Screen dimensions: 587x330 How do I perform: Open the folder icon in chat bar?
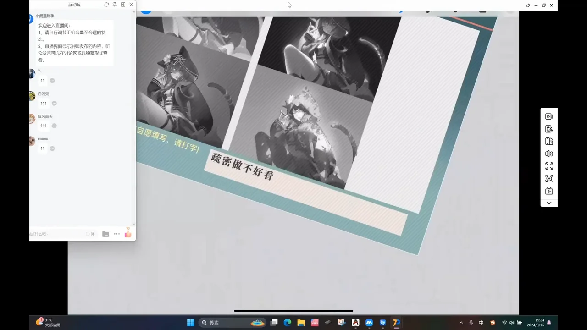pyautogui.click(x=105, y=234)
